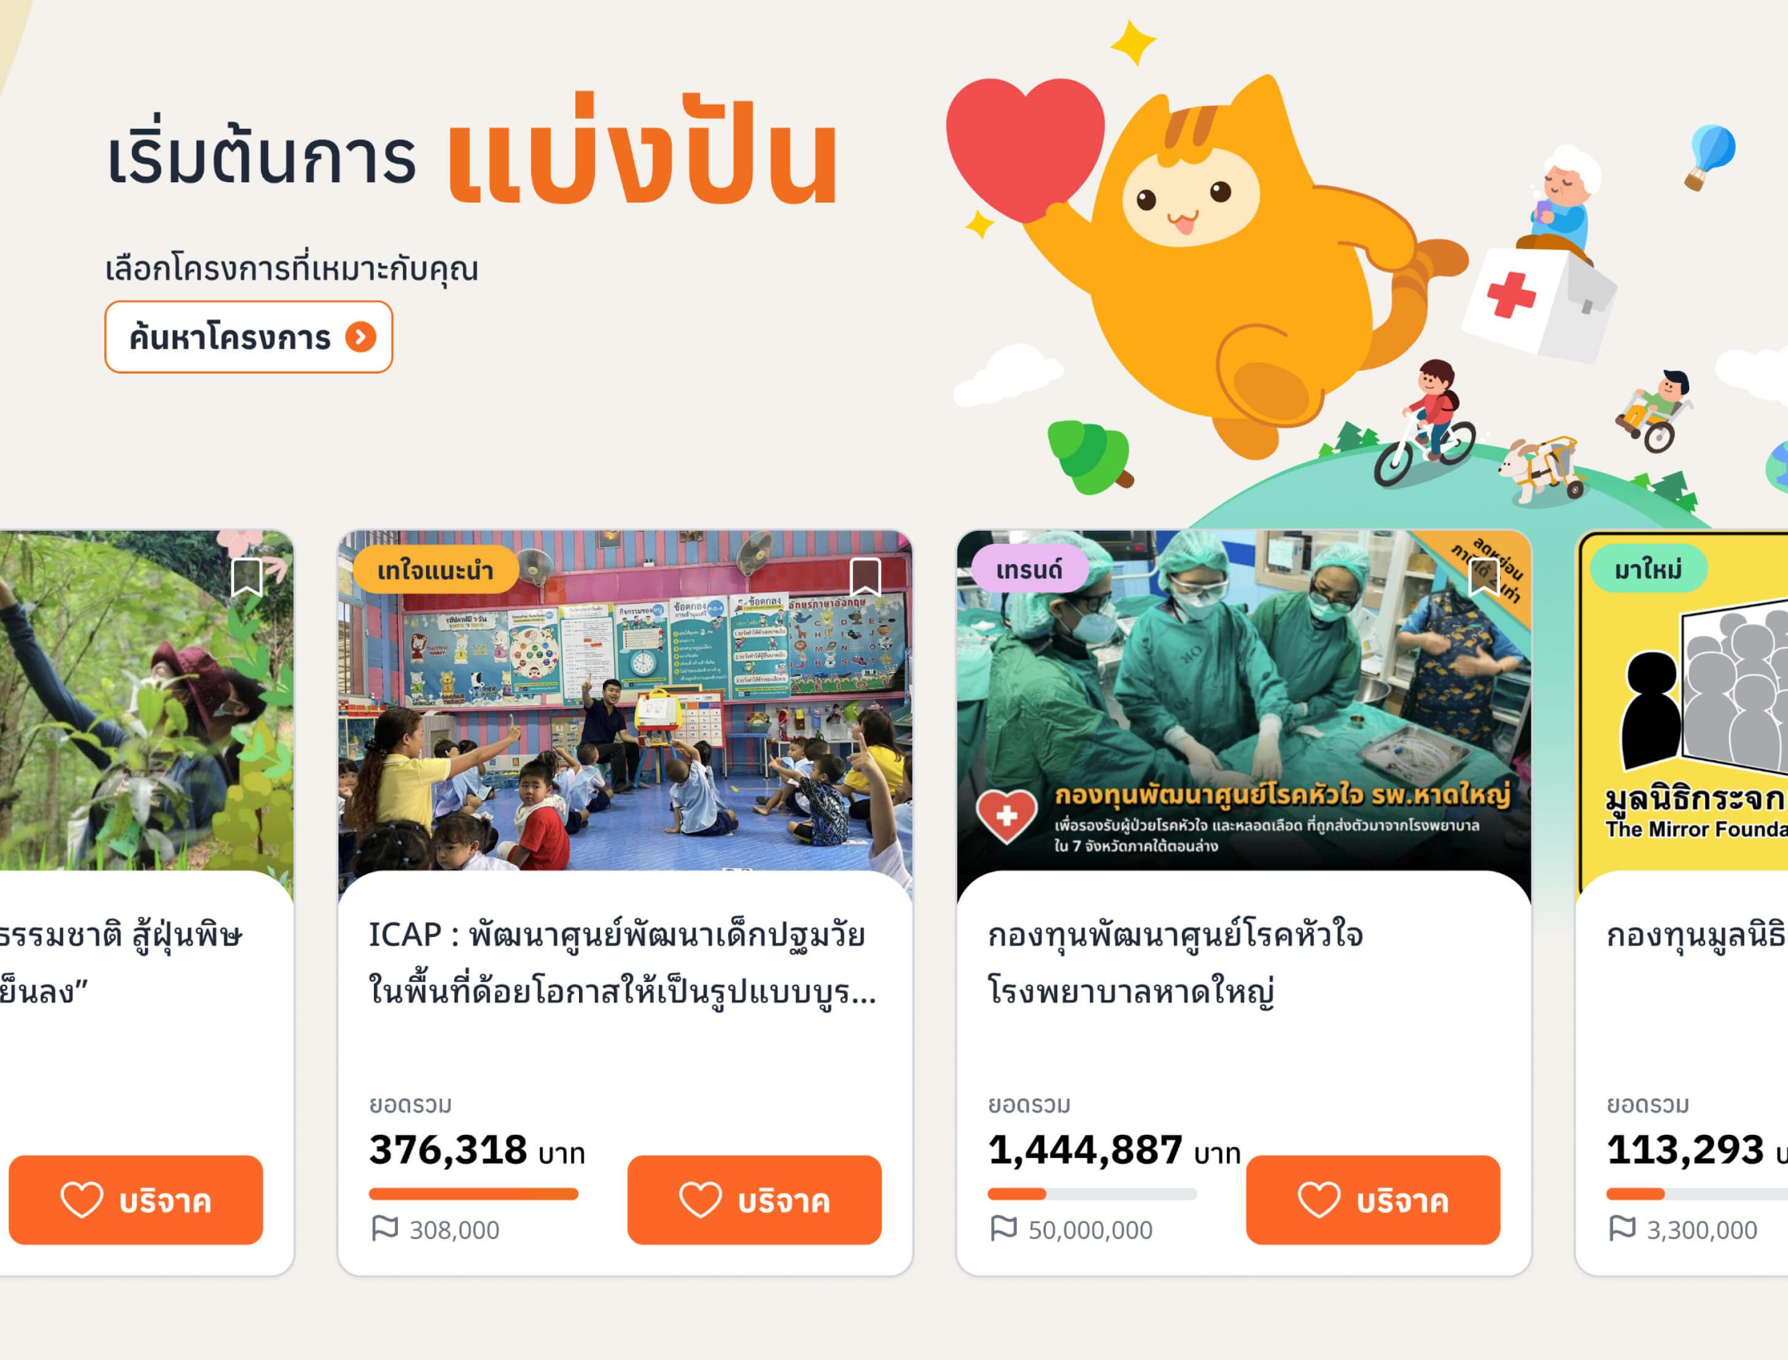Screen dimensions: 1788x1360
Task: Click the orange arrow icon in ค้นหาโครงการ
Action: click(360, 337)
